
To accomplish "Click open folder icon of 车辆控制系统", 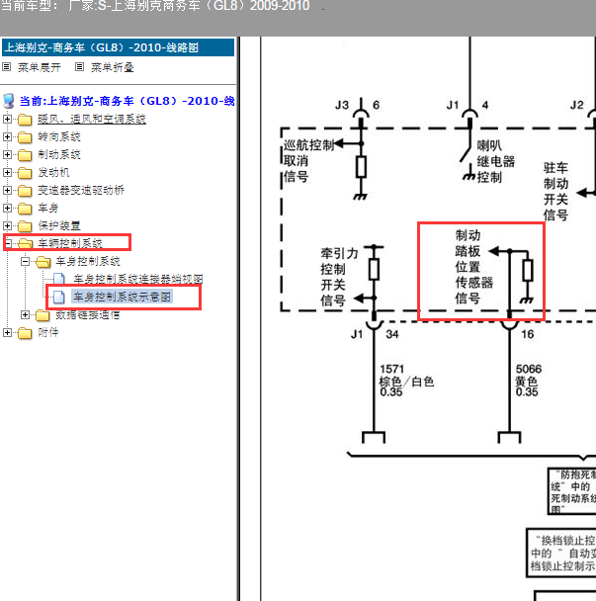I will coord(26,244).
